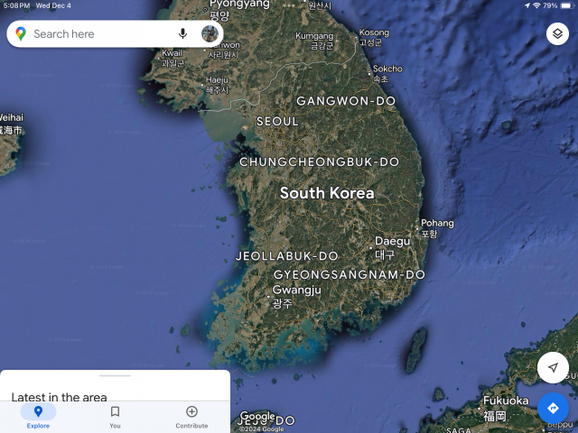Expand the Latest in the area panel
The height and width of the screenshot is (433, 578).
[x=60, y=396]
